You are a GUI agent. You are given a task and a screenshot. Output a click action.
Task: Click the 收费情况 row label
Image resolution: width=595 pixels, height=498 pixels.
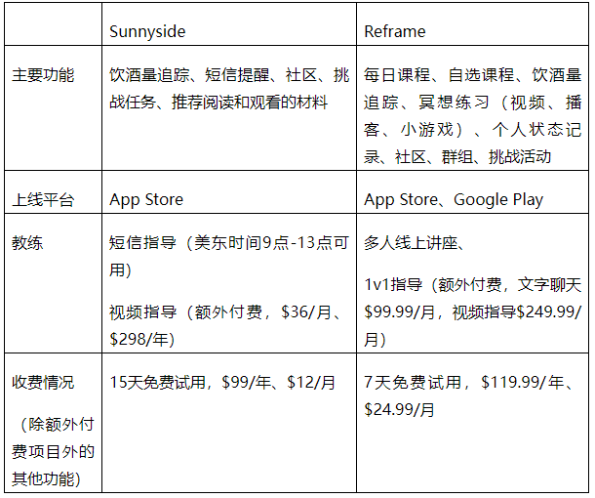click(x=43, y=382)
